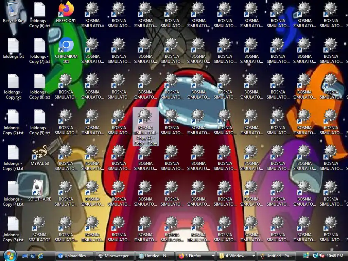Select the SO LIT!! AIRE card game shortcut
Viewport: 348px width, 261px height.
tap(39, 191)
